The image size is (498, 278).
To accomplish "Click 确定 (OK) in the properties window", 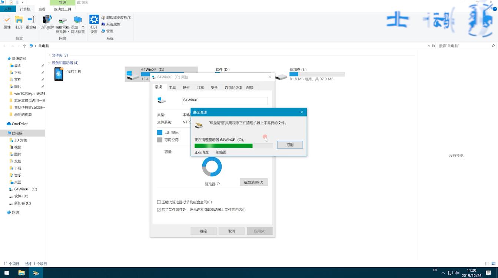I will [203, 231].
